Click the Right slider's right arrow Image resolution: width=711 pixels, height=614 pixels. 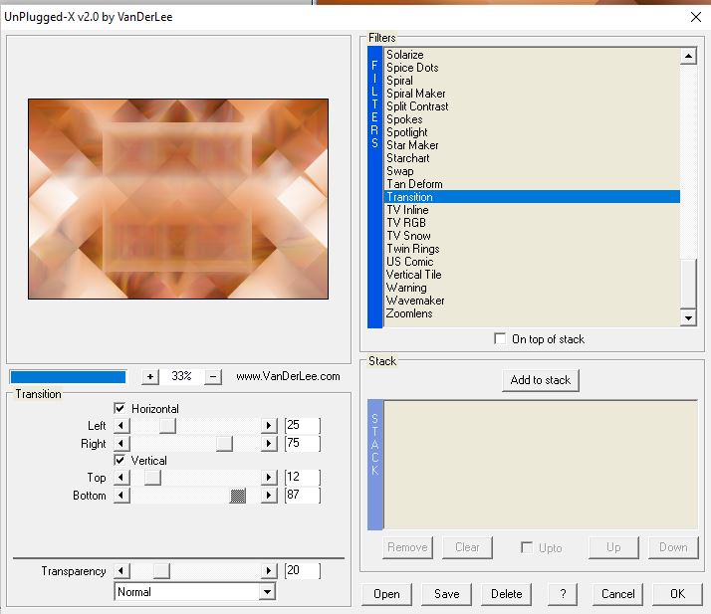click(x=269, y=443)
